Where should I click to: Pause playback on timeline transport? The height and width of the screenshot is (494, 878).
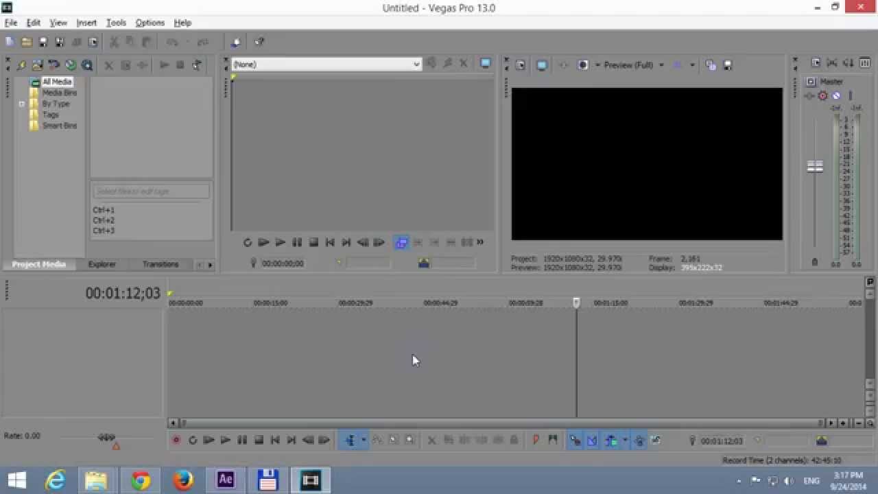pyautogui.click(x=242, y=440)
